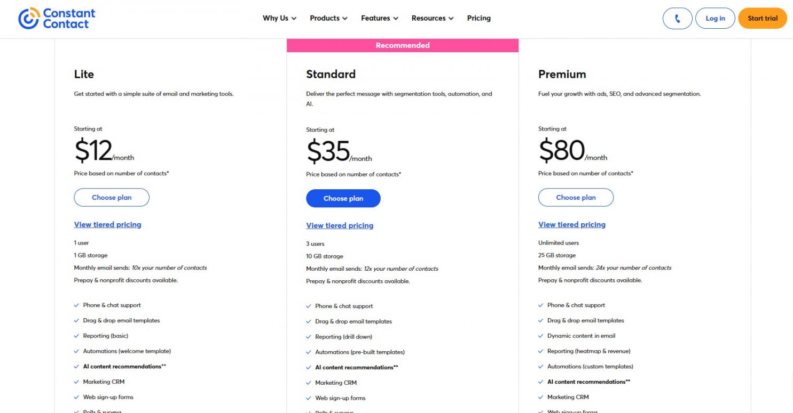View tiered pricing for Standard plan
The height and width of the screenshot is (413, 793).
pos(340,226)
